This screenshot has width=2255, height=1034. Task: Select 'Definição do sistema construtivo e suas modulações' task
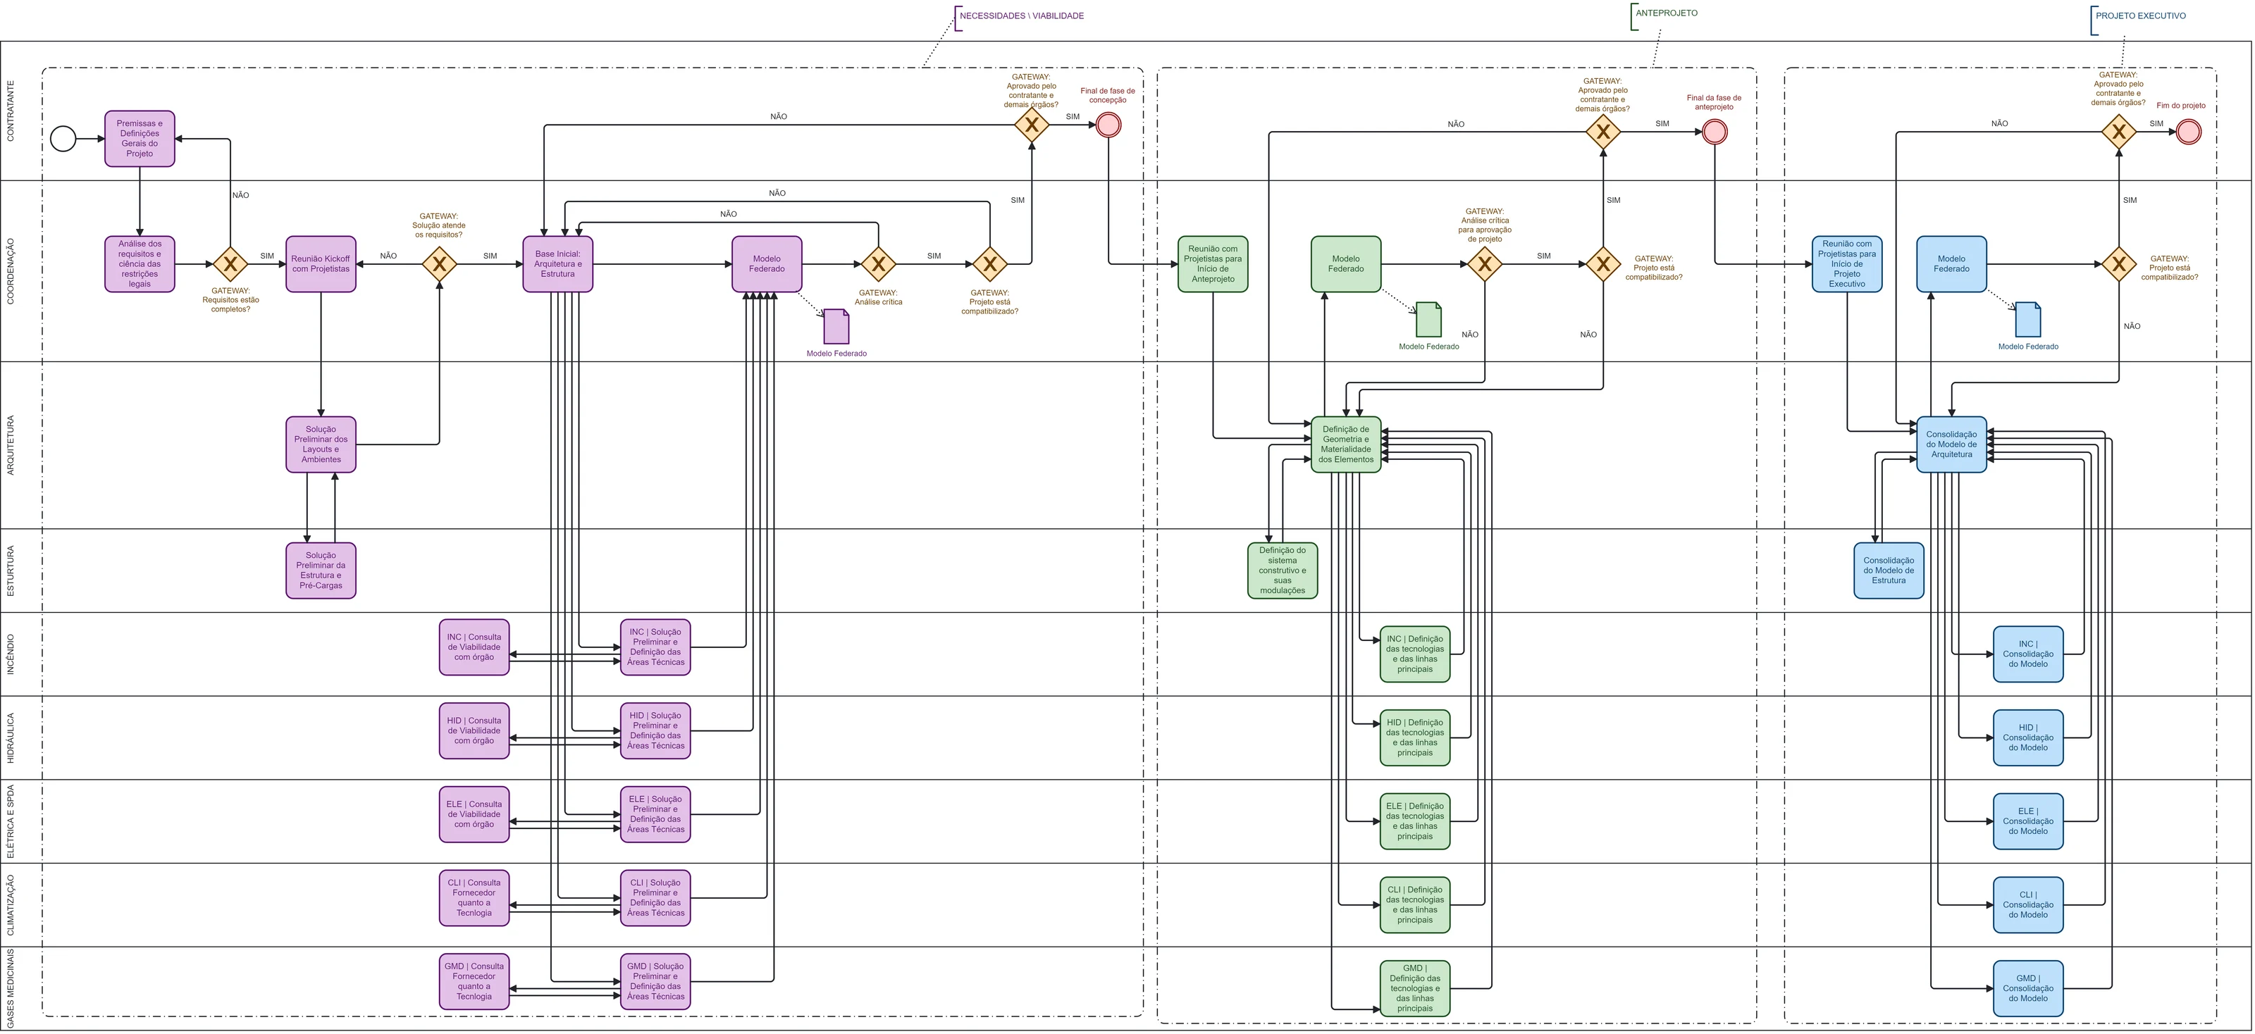1283,571
